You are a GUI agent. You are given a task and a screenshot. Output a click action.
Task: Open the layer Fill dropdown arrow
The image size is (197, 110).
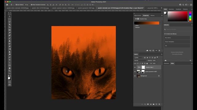click(157, 64)
